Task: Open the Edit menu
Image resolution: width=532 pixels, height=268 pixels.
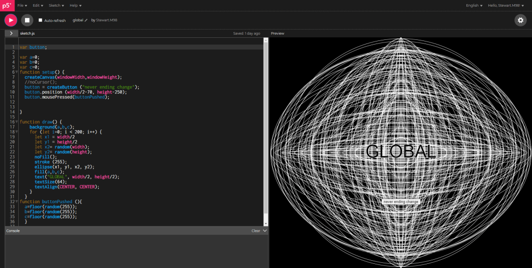Action: (x=38, y=5)
